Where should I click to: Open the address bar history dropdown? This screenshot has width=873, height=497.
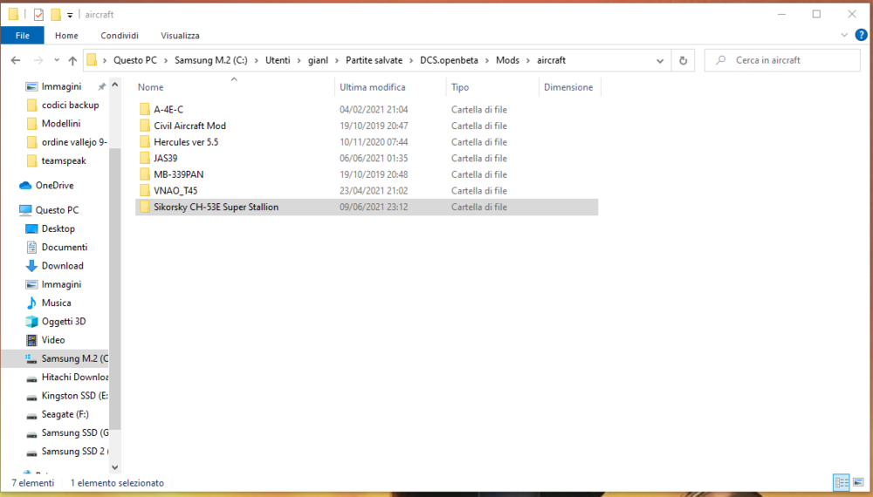point(660,60)
